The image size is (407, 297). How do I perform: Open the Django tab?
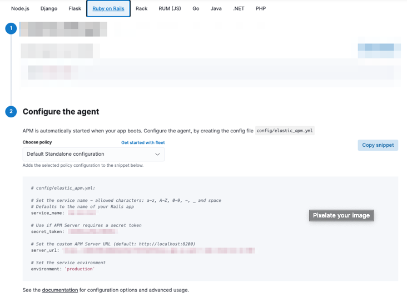coord(49,8)
